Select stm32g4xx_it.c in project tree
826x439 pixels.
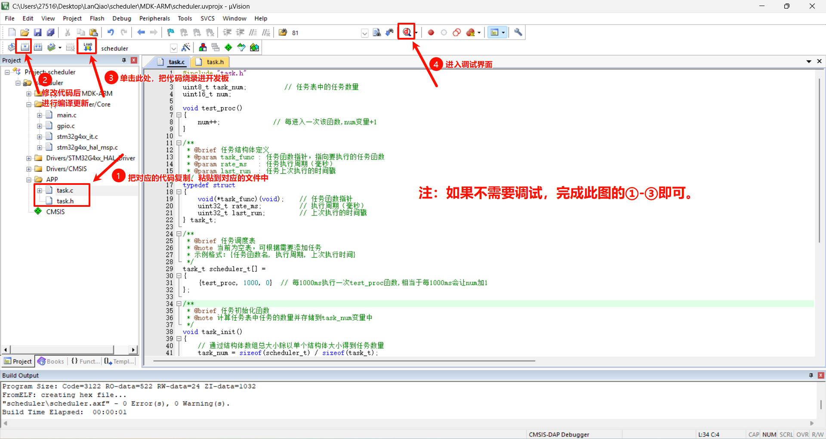[x=77, y=137]
